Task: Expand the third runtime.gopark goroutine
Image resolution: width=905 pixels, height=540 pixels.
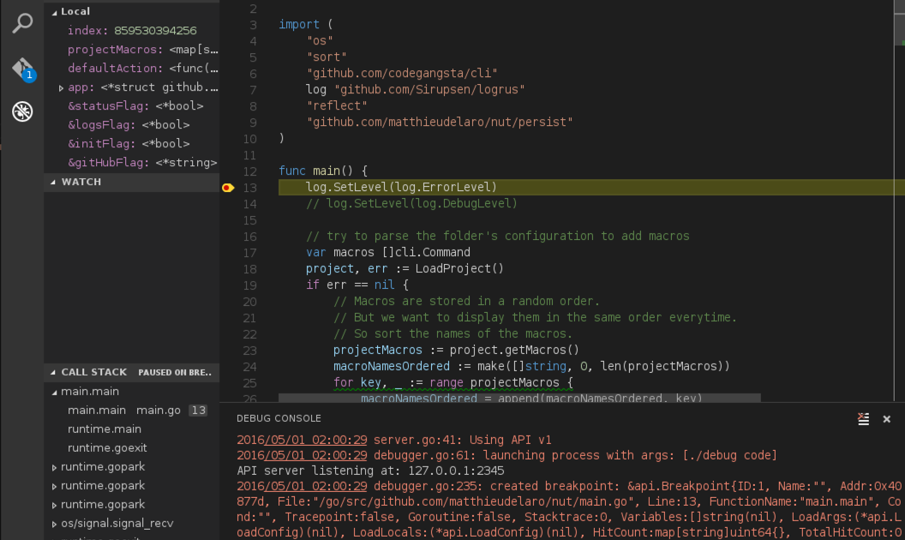Action: [54, 505]
